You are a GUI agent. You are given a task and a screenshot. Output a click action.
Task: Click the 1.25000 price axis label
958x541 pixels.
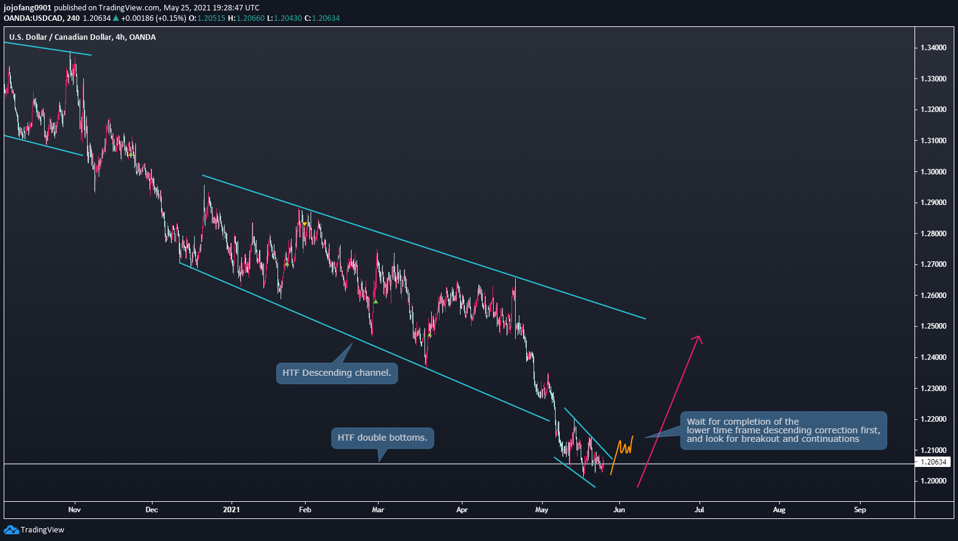click(933, 326)
